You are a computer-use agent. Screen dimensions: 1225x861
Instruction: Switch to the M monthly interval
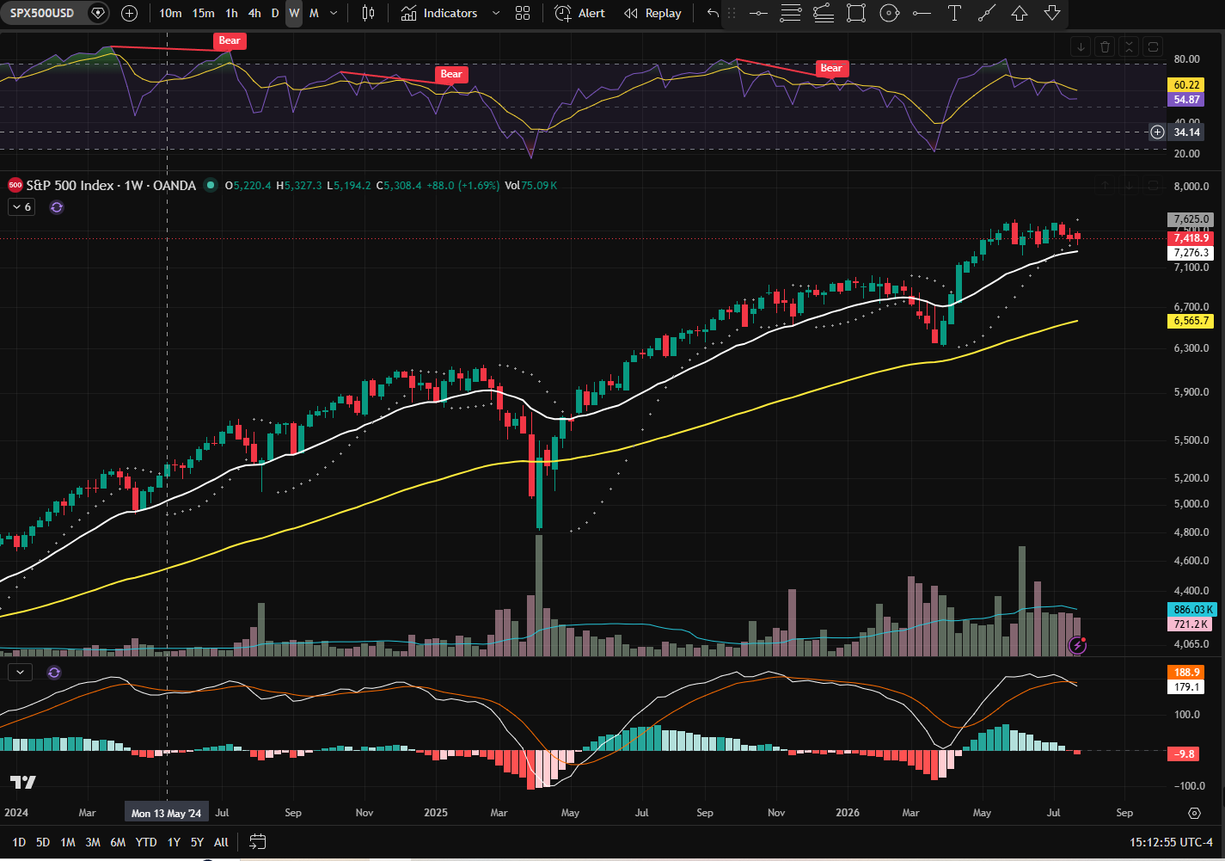314,13
